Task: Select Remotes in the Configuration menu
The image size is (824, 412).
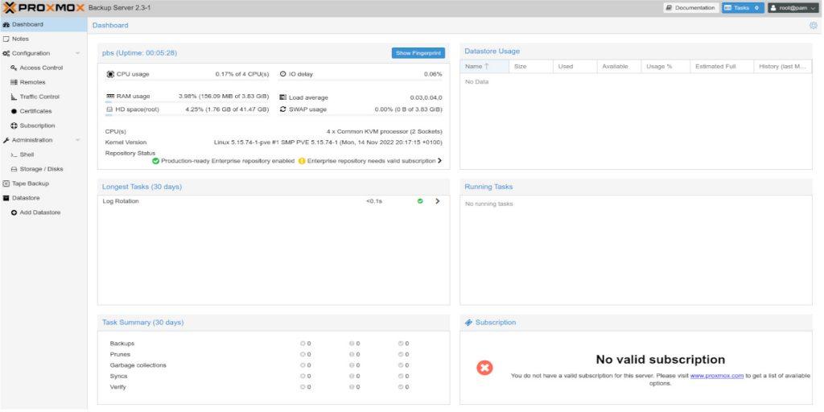Action: click(x=32, y=82)
